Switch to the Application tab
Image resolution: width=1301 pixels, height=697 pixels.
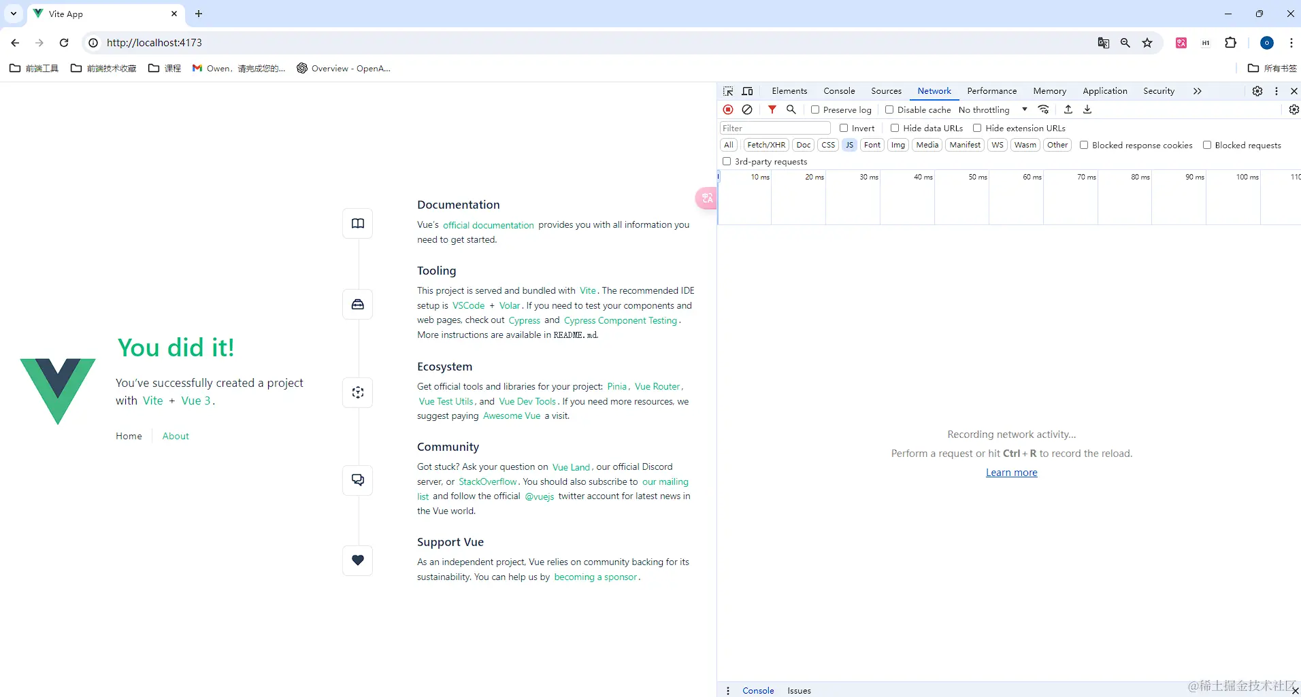pyautogui.click(x=1105, y=91)
